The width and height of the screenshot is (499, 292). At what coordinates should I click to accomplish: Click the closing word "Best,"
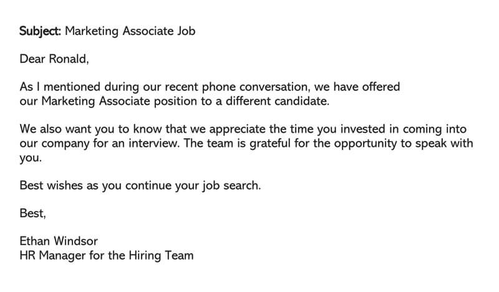[x=33, y=213]
